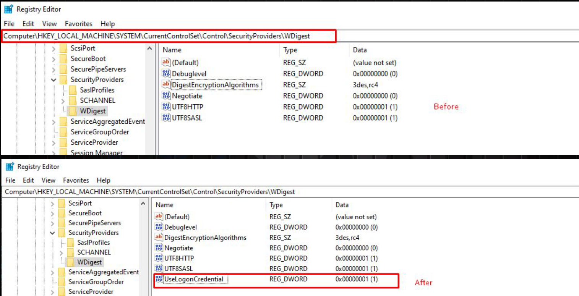Click DigestEncryptionAlgorithms string icon in upper window
The height and width of the screenshot is (296, 579).
(x=166, y=85)
